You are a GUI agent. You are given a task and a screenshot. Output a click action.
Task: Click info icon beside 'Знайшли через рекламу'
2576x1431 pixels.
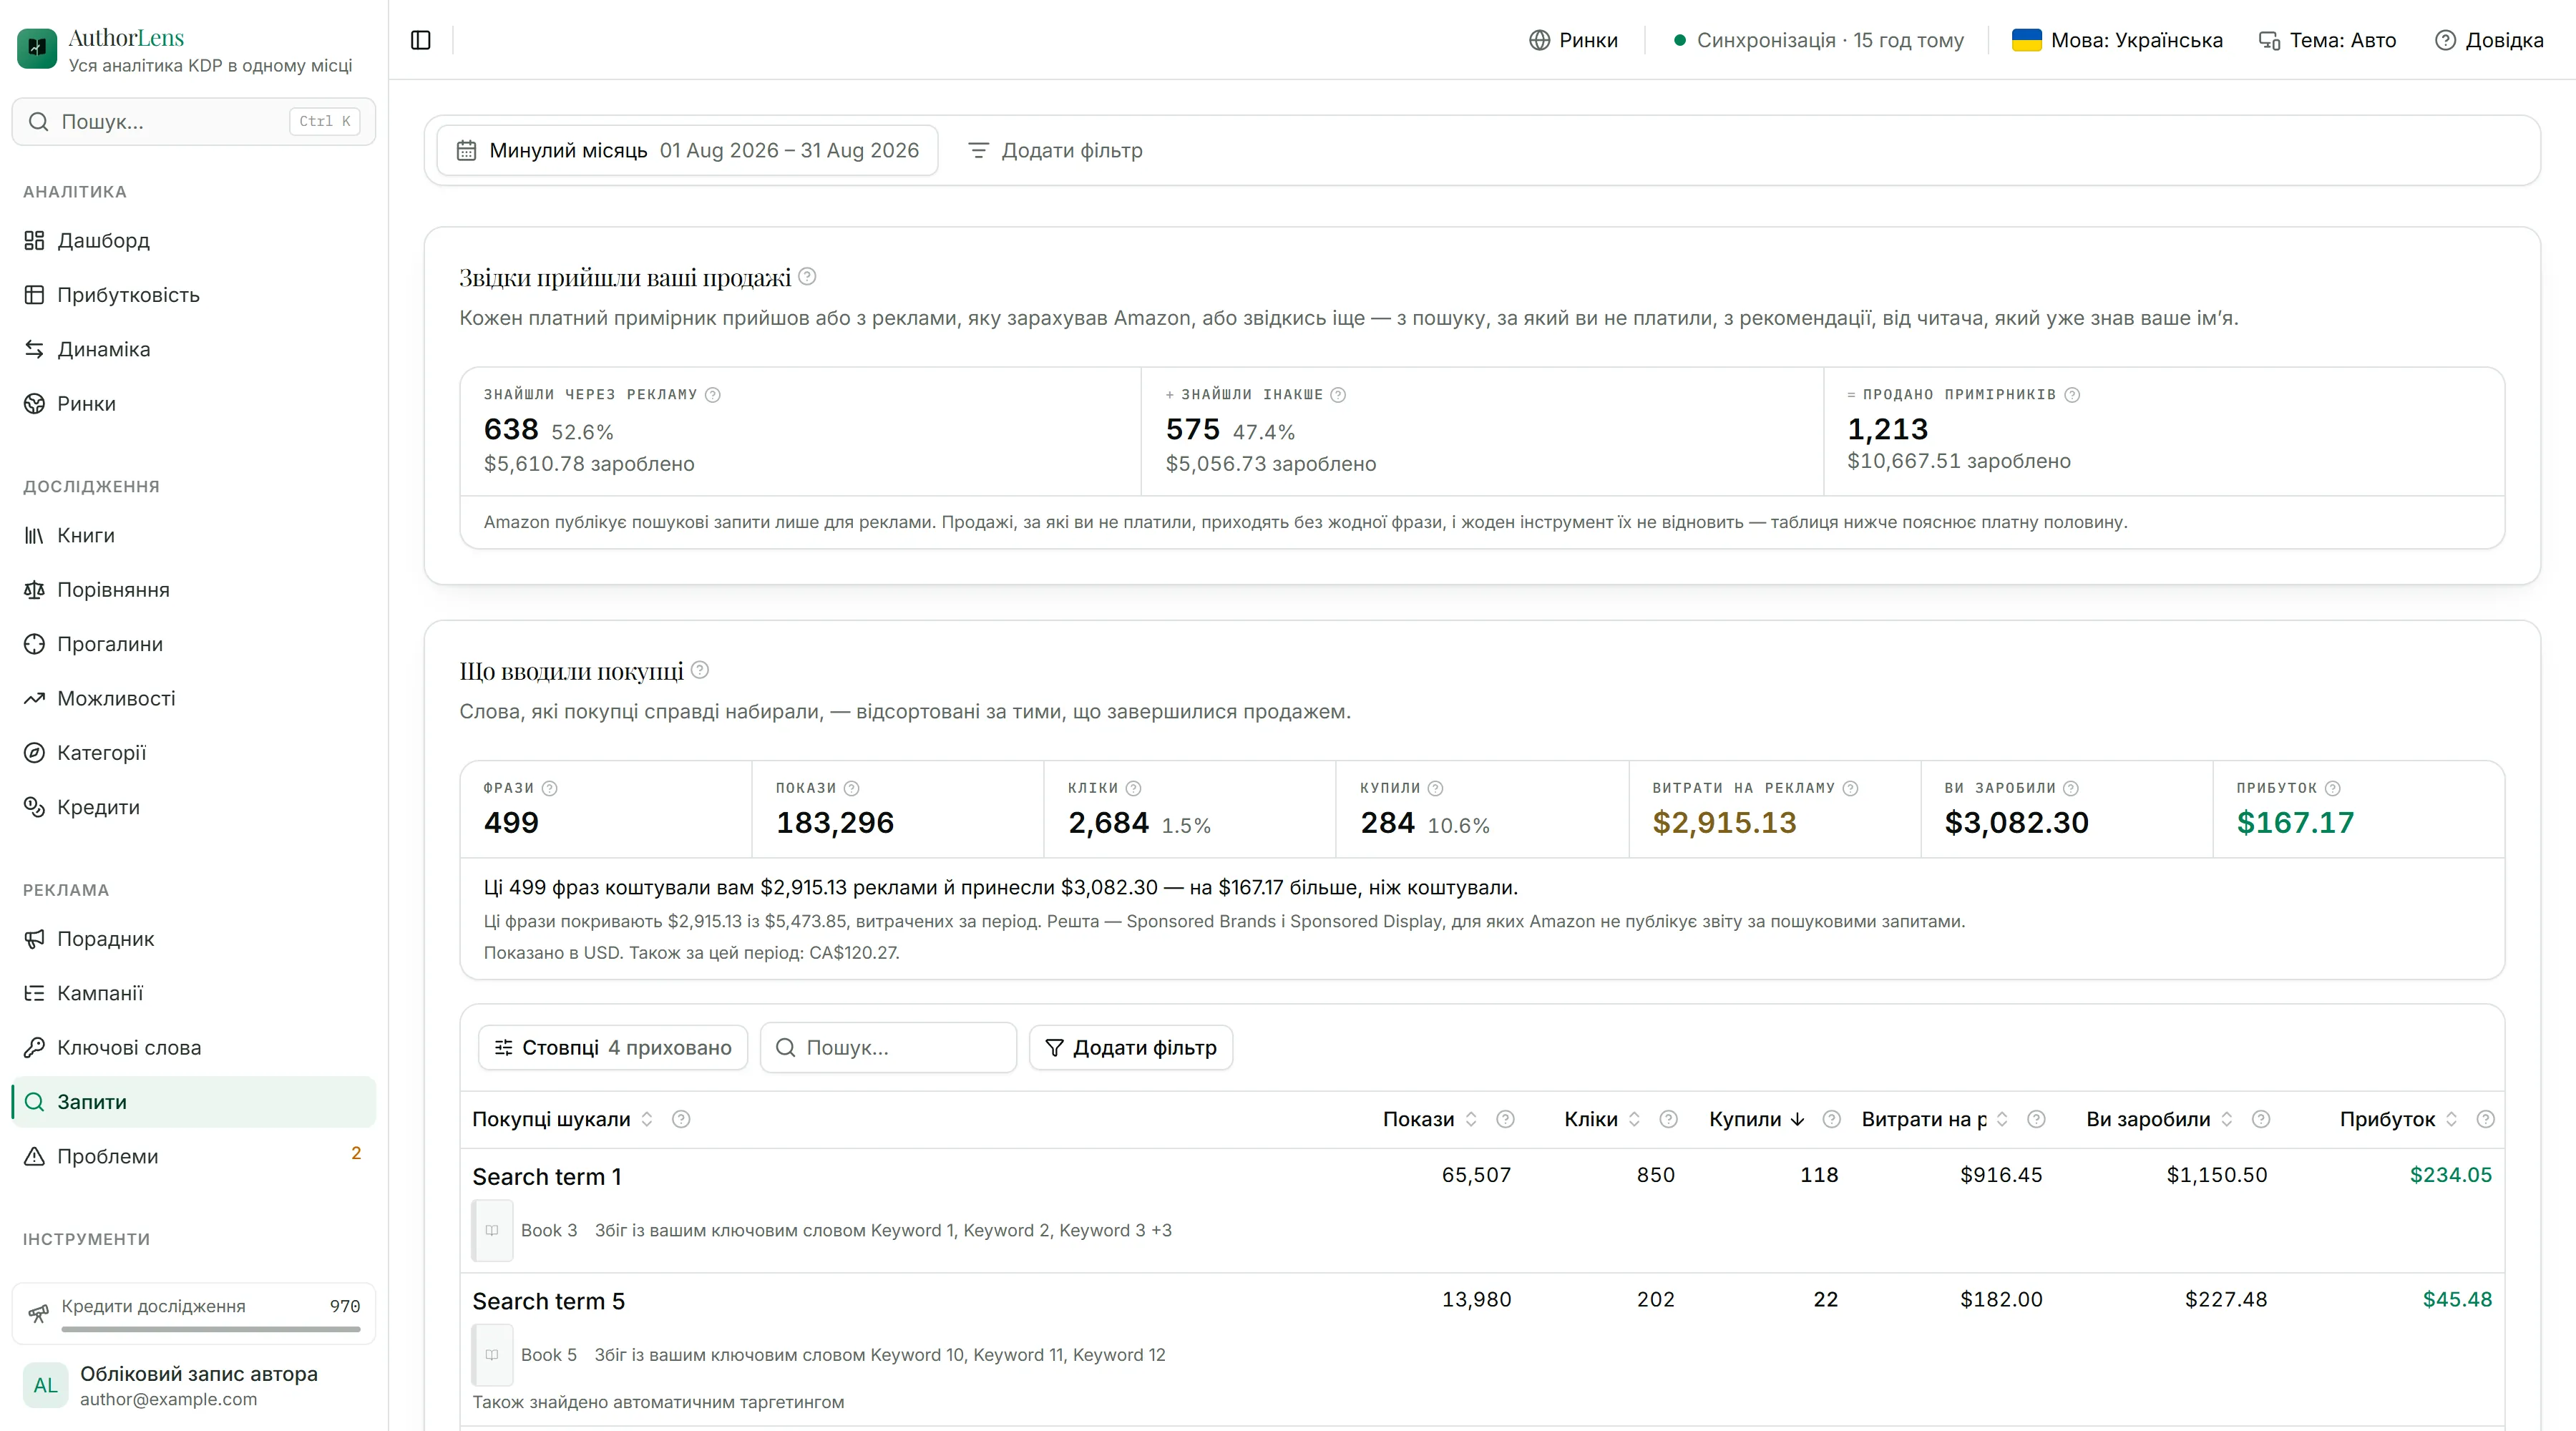click(x=713, y=395)
